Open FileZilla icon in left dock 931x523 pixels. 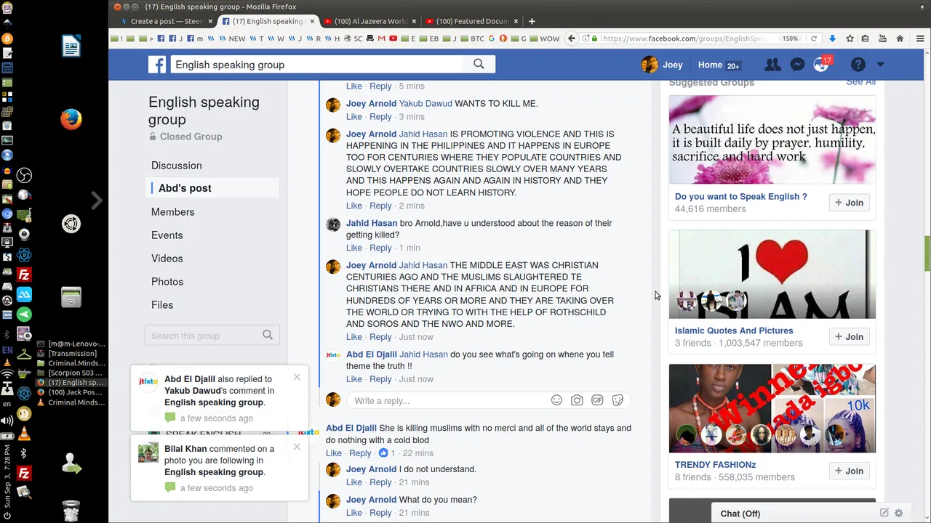click(x=23, y=275)
